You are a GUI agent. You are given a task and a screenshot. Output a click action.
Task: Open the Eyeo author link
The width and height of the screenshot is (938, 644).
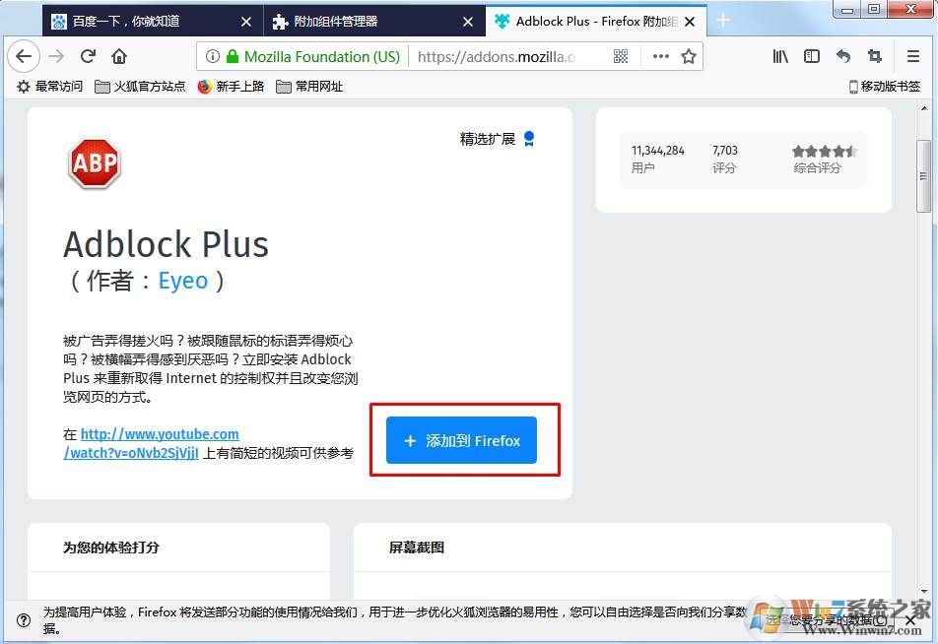(x=183, y=281)
